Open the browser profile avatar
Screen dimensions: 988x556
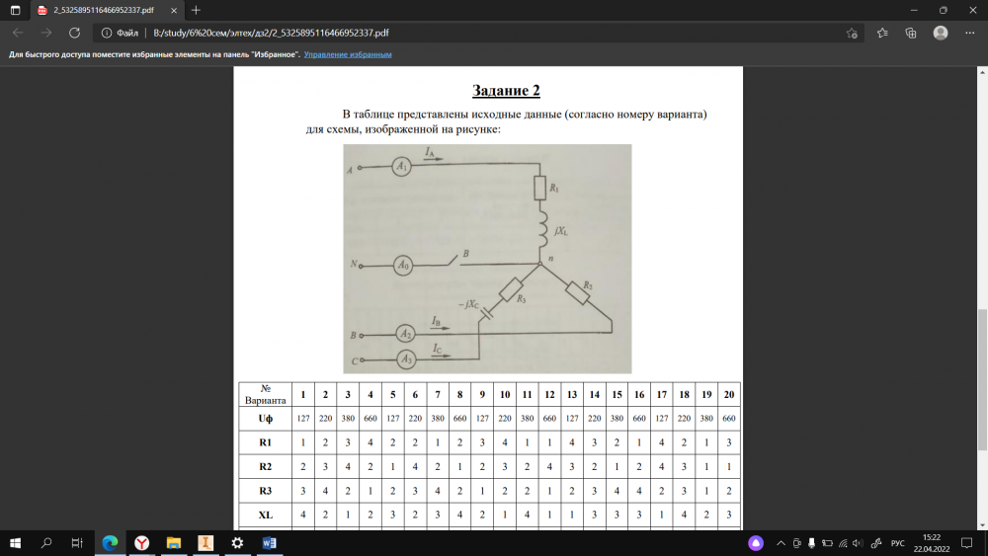941,33
